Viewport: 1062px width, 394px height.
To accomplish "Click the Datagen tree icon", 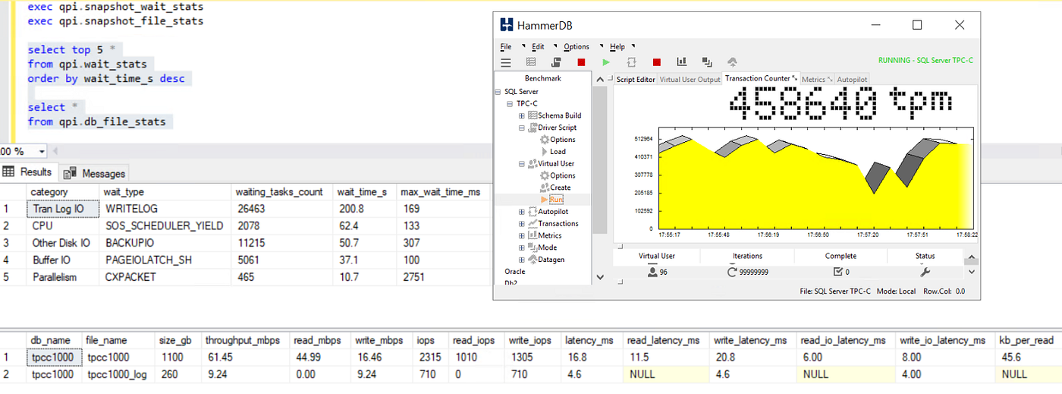I will 533,260.
